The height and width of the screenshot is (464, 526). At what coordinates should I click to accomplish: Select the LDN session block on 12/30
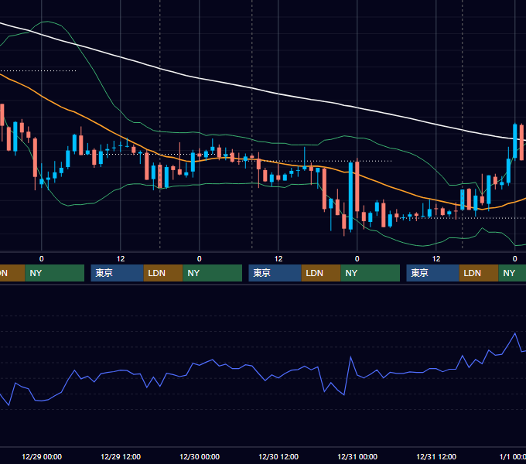321,273
